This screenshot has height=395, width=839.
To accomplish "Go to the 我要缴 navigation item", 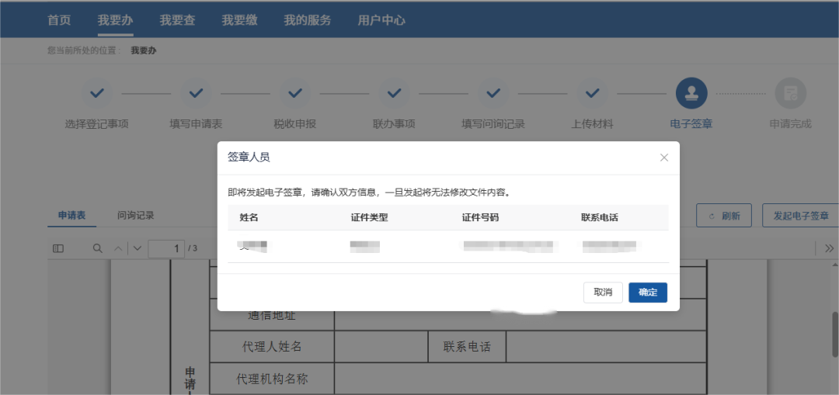I will [239, 20].
